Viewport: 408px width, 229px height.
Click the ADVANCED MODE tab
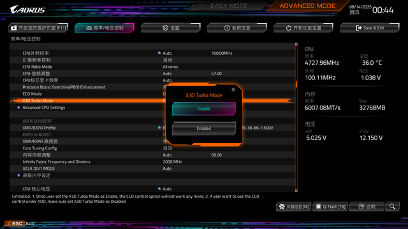[x=307, y=6]
